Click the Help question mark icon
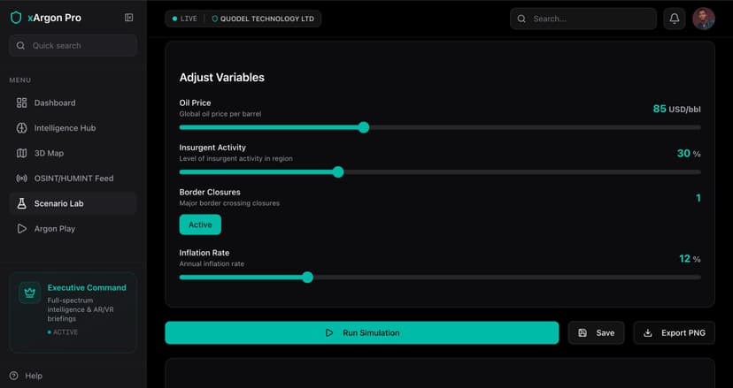Screen dimensions: 733x388 (13, 376)
